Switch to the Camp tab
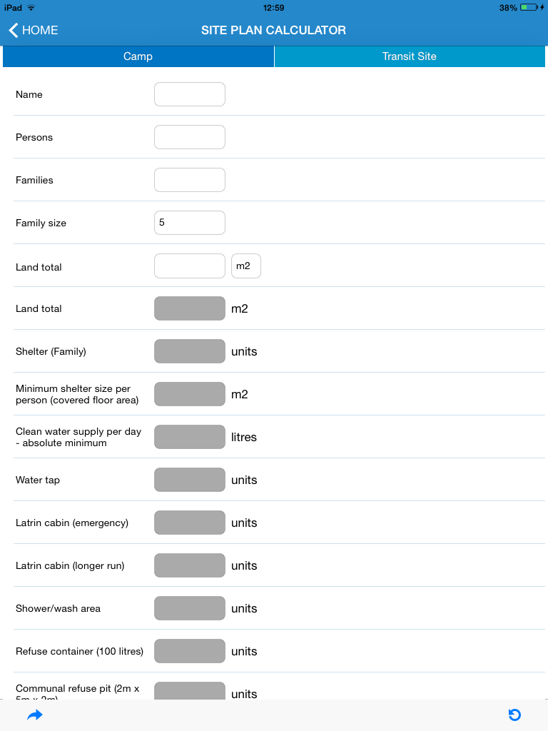Viewport: 548px width, 731px height. point(138,56)
